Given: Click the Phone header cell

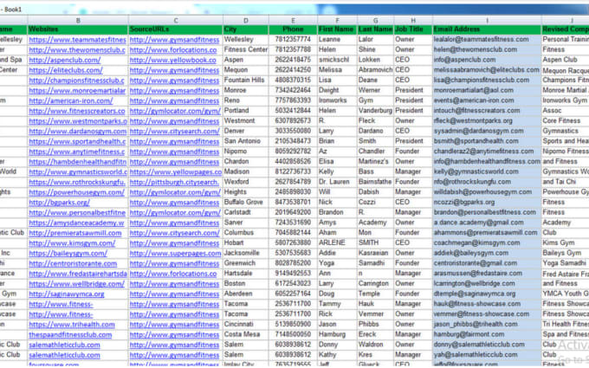Looking at the screenshot, I should tap(293, 29).
